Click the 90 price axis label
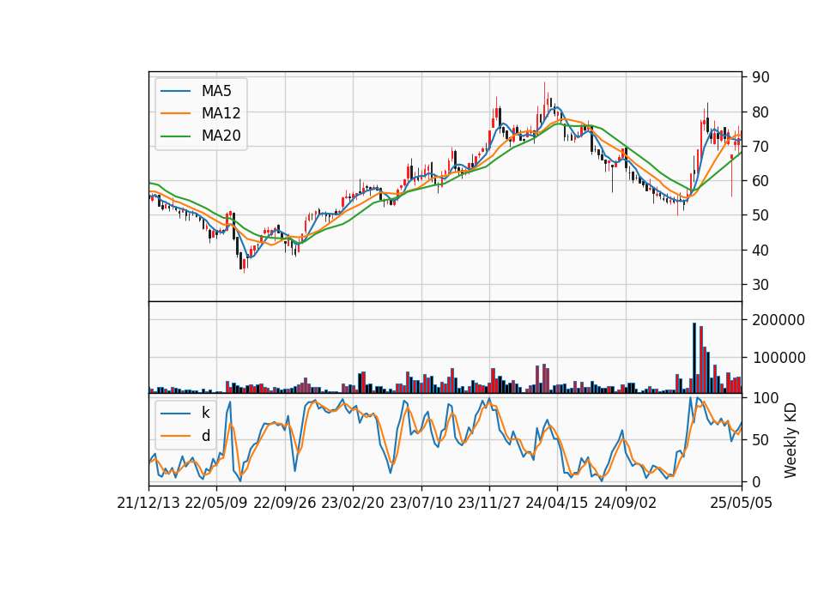 [760, 77]
